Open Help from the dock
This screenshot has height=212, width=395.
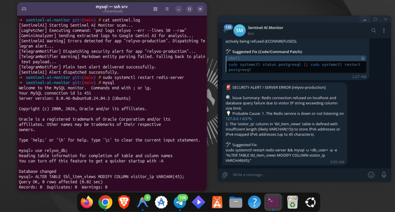point(254,202)
